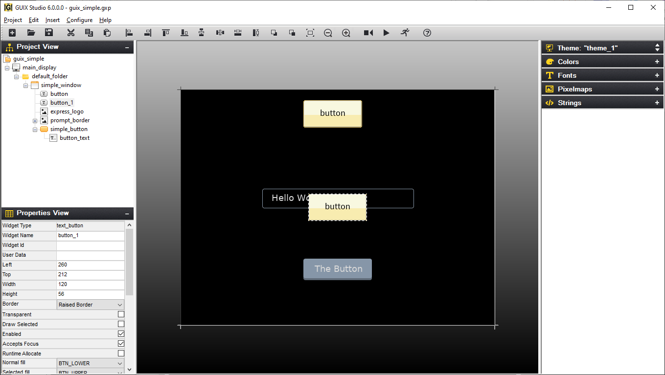Cut the selected widget

(70, 33)
